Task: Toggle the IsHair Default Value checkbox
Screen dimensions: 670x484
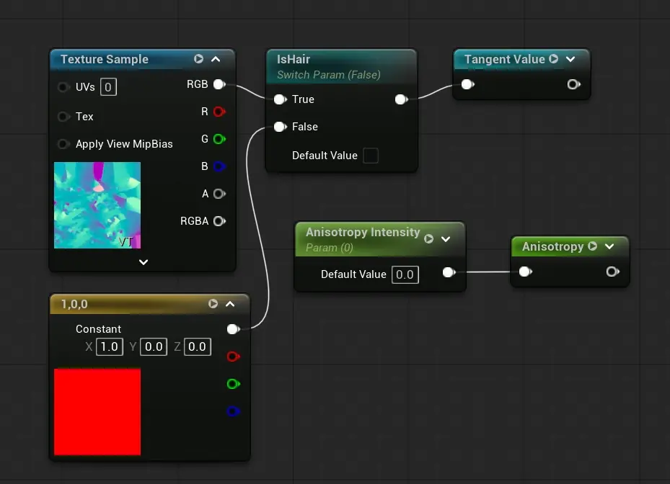Action: pyautogui.click(x=371, y=156)
